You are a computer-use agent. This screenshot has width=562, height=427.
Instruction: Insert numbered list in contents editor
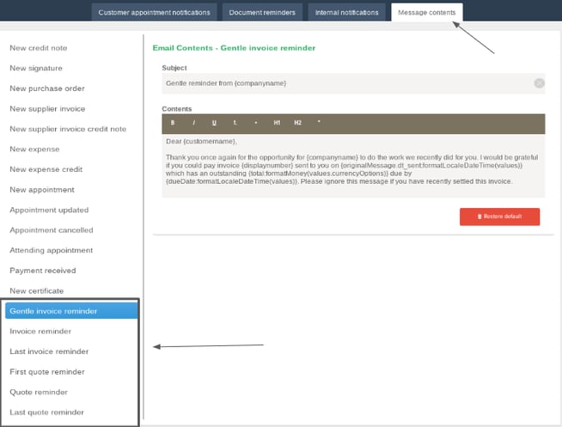235,123
